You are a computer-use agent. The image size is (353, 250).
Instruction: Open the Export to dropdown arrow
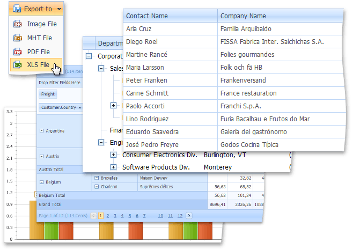point(59,9)
